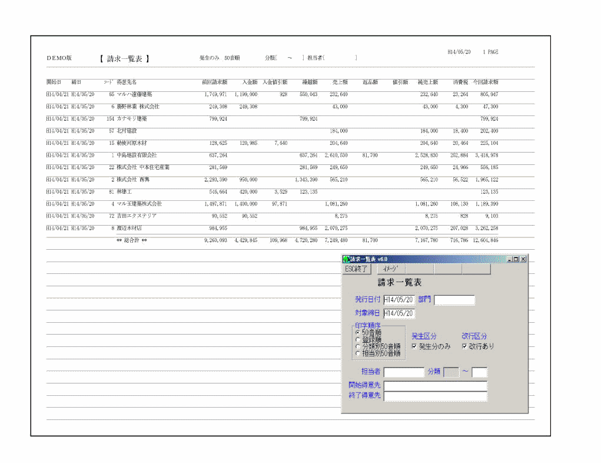Minimize the 請求一覧表 v6.0 dialog

pyautogui.click(x=509, y=259)
